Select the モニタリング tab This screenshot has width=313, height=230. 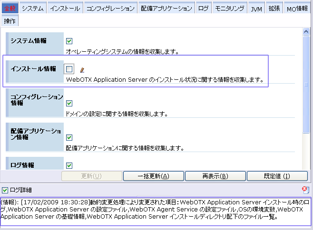pyautogui.click(x=229, y=9)
